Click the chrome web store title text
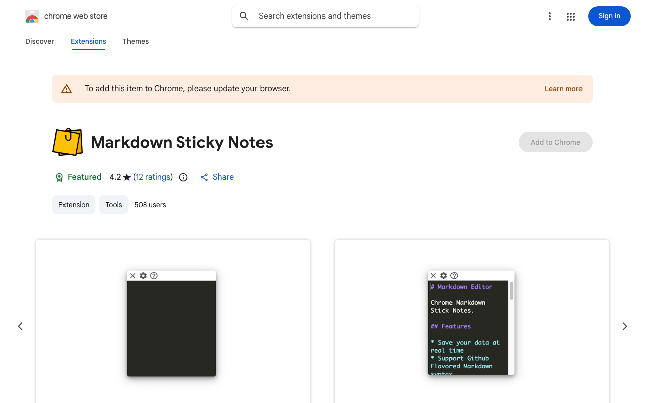645x403 pixels. click(x=76, y=16)
